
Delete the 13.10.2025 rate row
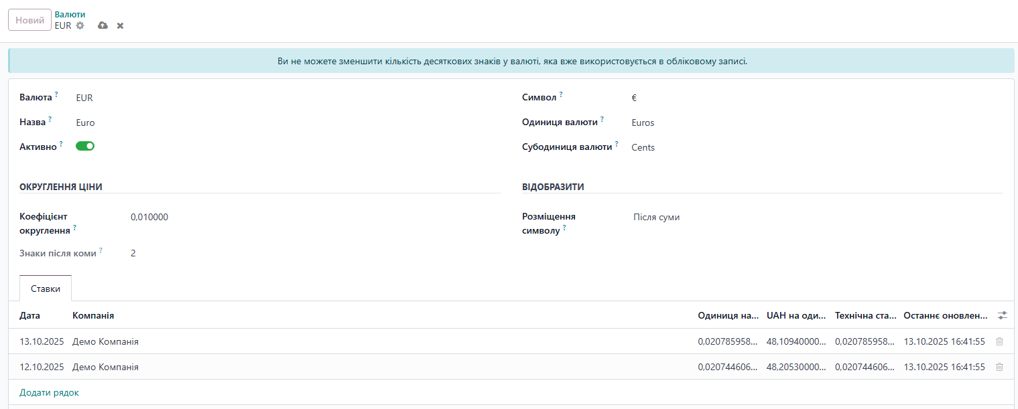point(999,341)
